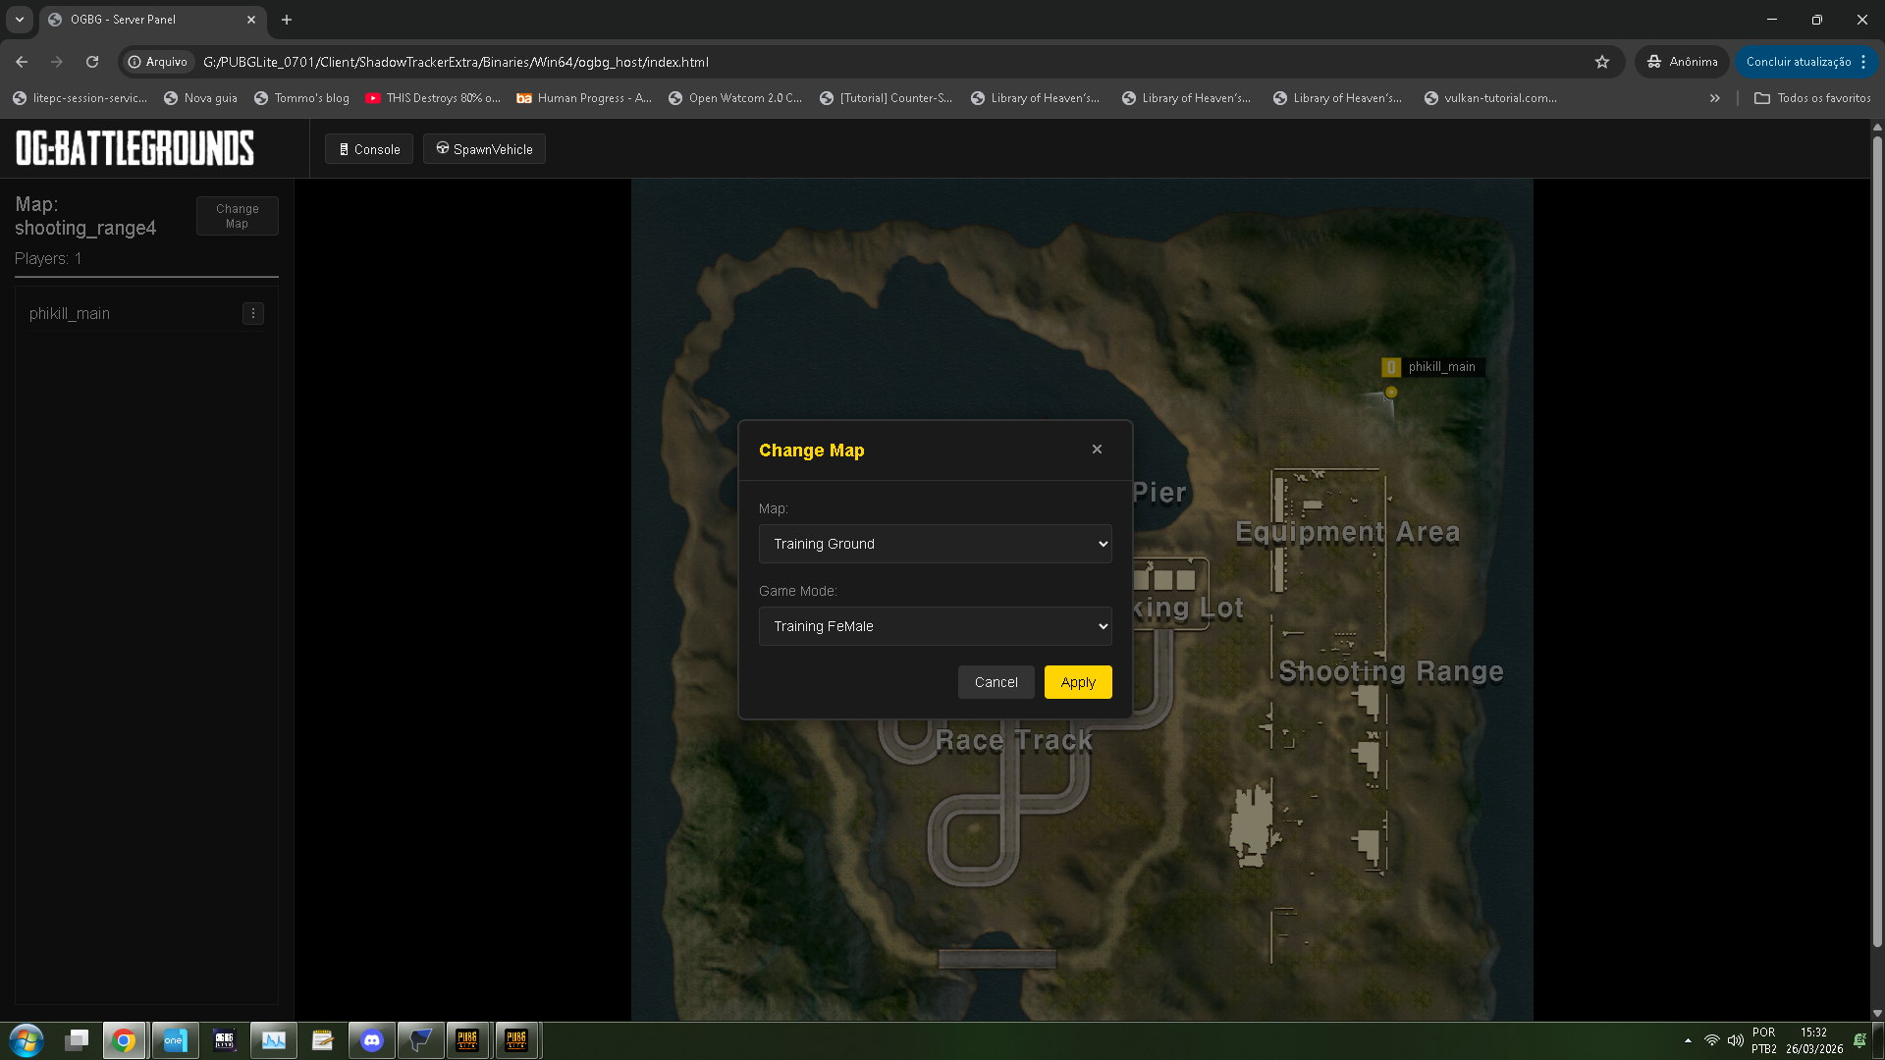Open the Anônima incognito indicator
Screen dimensions: 1885x1060
tap(1682, 62)
